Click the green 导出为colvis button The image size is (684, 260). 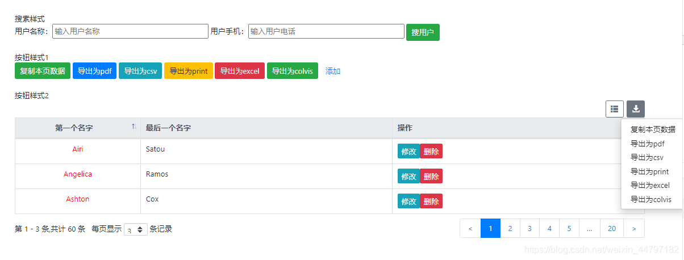[292, 71]
